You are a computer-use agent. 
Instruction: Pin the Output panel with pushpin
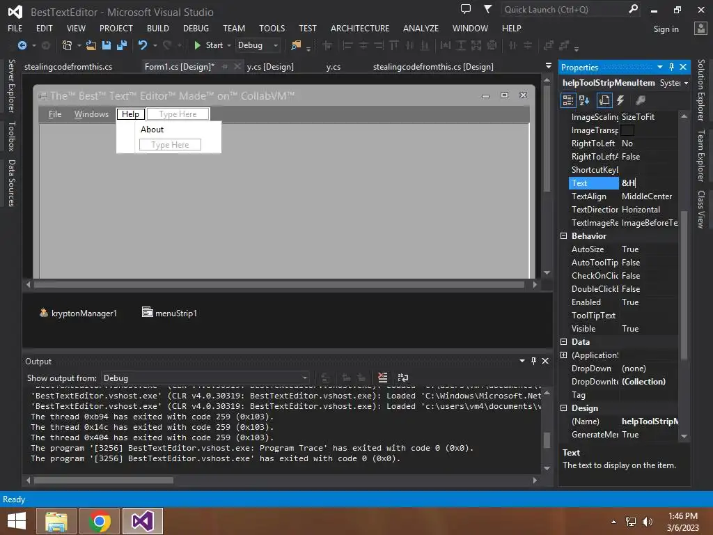pos(534,361)
